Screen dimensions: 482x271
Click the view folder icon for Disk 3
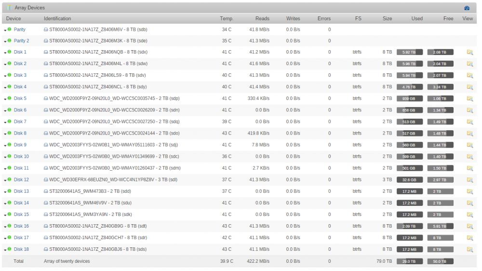pos(469,75)
